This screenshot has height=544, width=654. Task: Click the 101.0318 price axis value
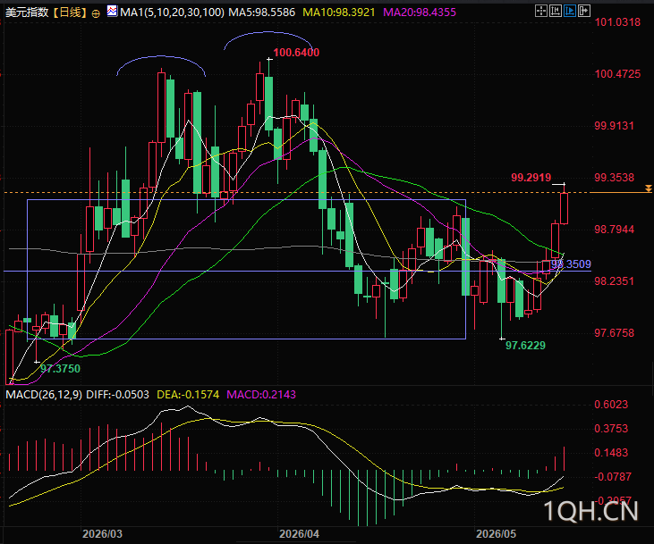[x=617, y=22]
